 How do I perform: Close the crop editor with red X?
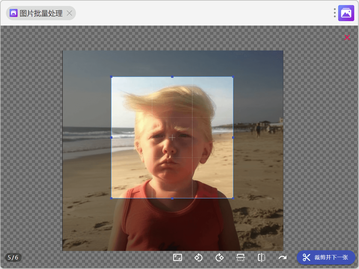(x=347, y=37)
